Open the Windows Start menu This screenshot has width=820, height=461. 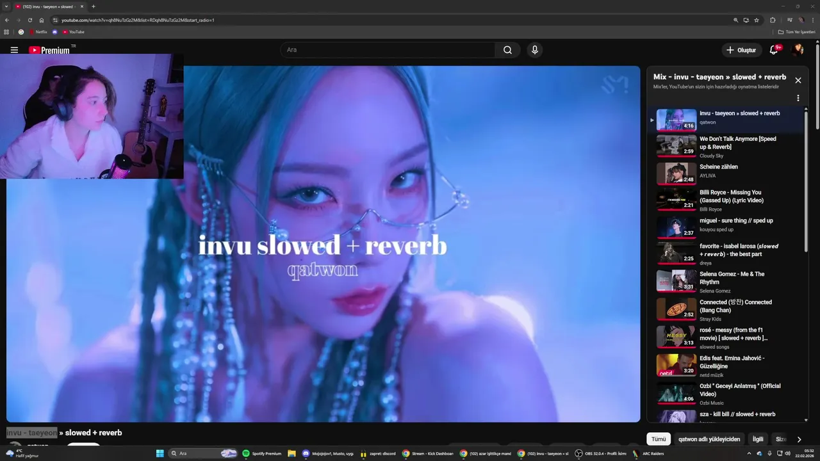160,453
